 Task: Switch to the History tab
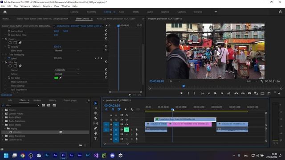(x=53, y=100)
